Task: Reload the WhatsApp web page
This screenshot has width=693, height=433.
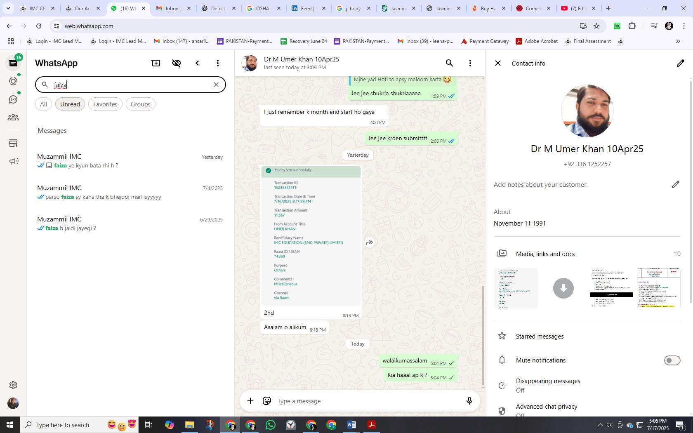Action: pos(39,26)
